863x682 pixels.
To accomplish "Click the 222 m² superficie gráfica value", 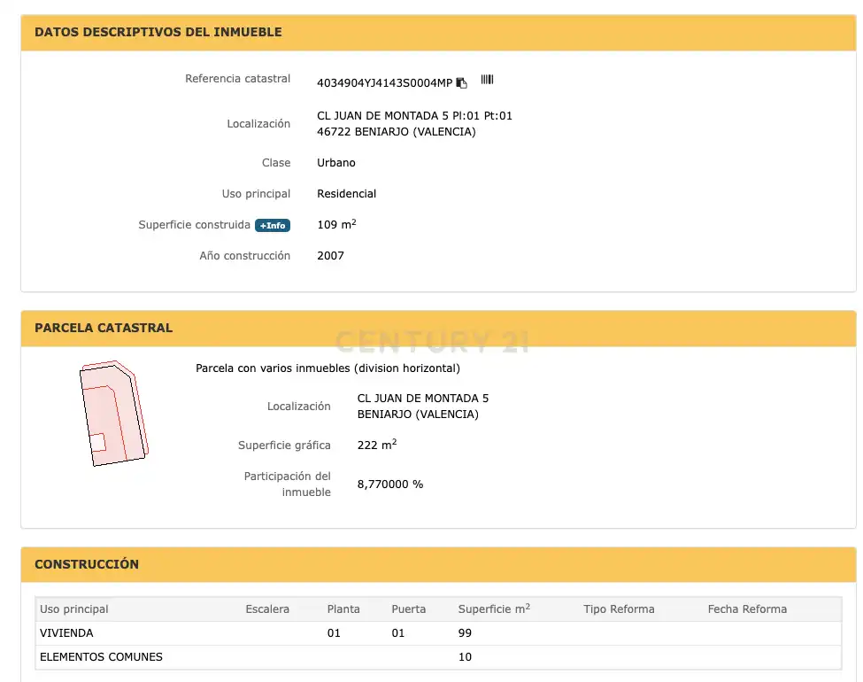I will [377, 445].
